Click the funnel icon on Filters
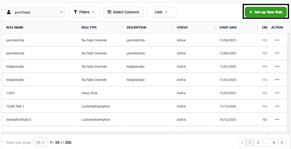This screenshot has height=149, width=291. [75, 12]
